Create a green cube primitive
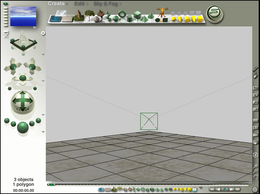Image resolution: width=260 pixels, height=194 pixels. pos(137,15)
